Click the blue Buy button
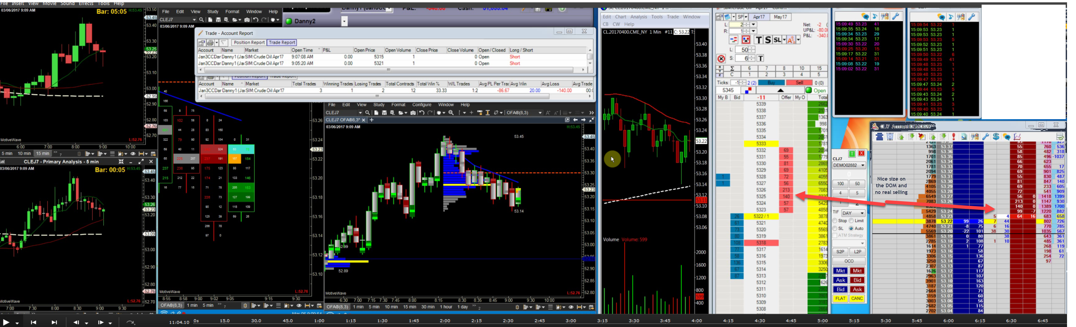The image size is (1076, 327). 771,83
